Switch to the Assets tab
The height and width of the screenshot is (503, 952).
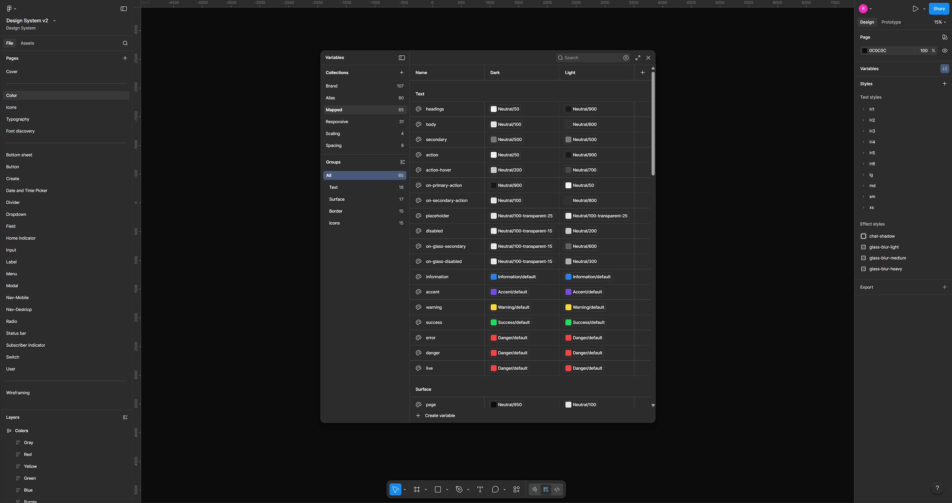(27, 43)
